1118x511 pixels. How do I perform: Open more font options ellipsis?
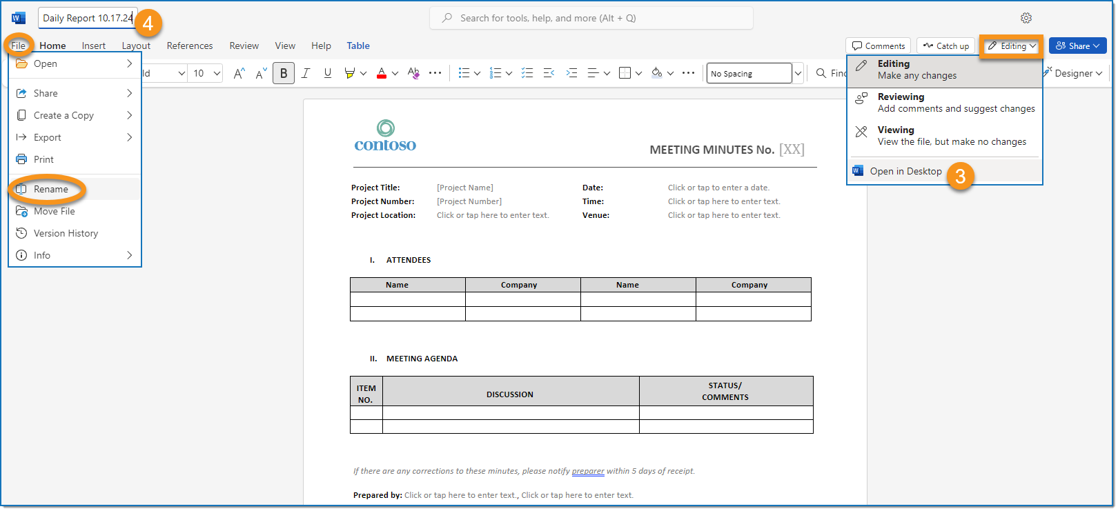pyautogui.click(x=435, y=73)
